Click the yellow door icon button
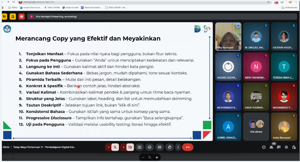The width and height of the screenshot is (300, 162). (13, 17)
